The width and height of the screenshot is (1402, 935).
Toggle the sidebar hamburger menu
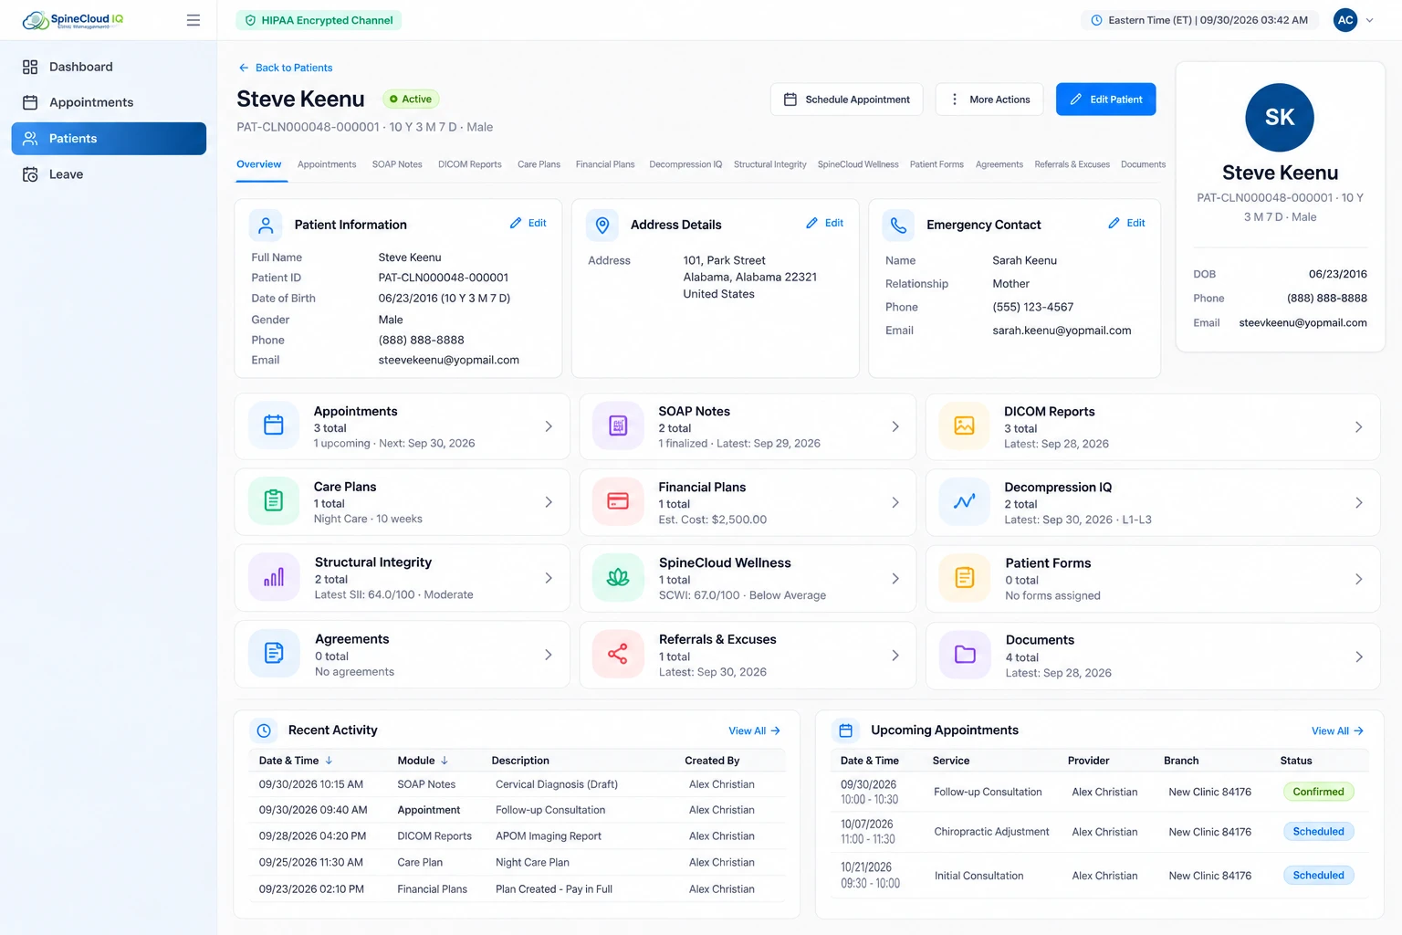point(194,20)
